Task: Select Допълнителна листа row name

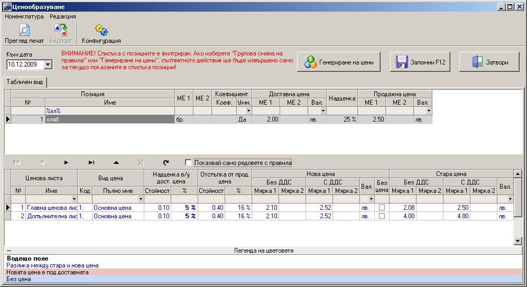Action: 51,216
